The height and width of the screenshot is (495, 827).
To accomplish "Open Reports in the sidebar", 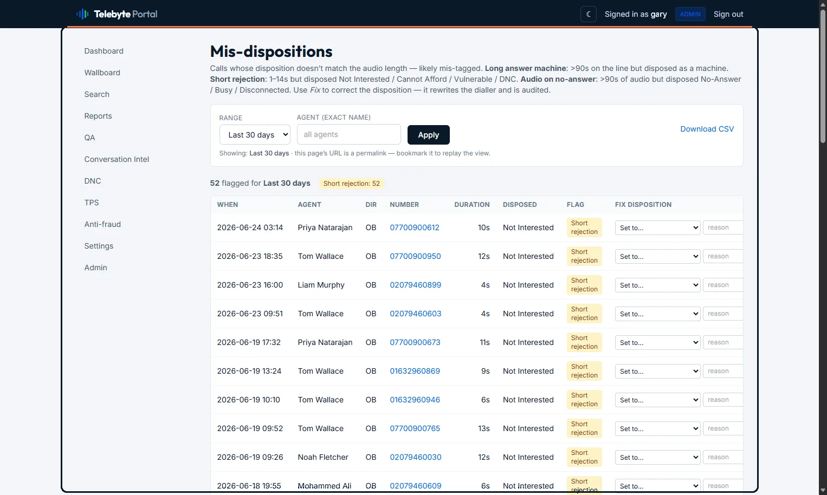I will click(x=98, y=116).
